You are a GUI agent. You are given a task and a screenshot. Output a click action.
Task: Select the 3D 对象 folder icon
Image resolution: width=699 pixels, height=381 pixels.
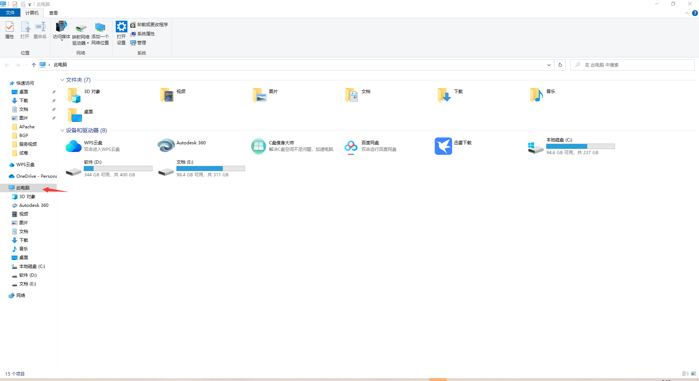pyautogui.click(x=74, y=95)
